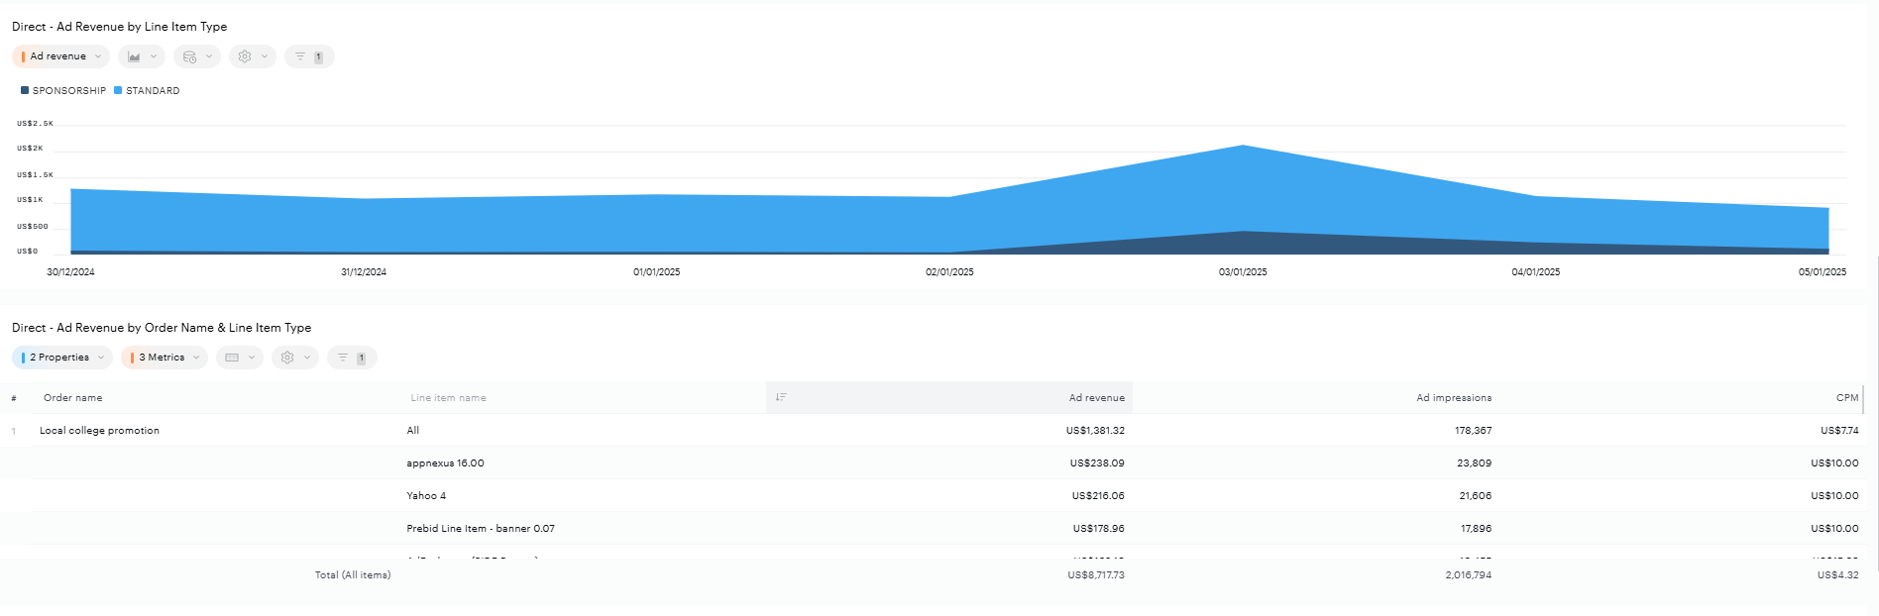Screen dimensions: 1879x616
Task: Open the filter button on the table widget
Action: click(x=351, y=358)
